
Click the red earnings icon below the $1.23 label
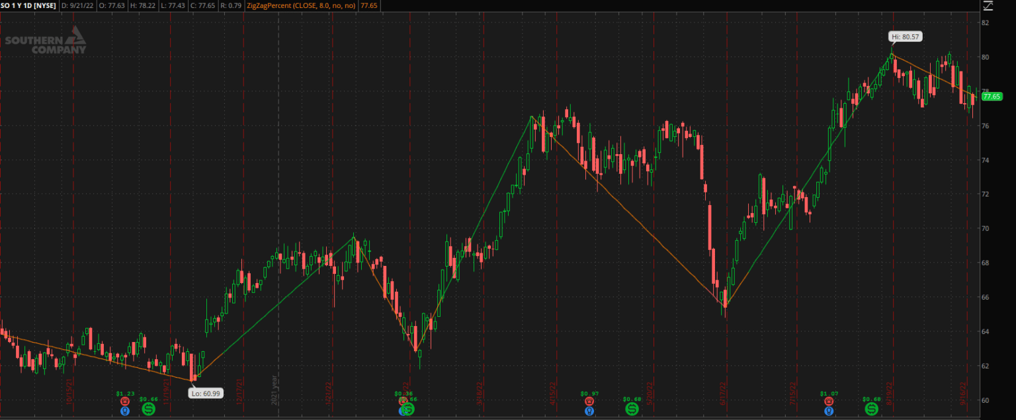click(x=126, y=401)
